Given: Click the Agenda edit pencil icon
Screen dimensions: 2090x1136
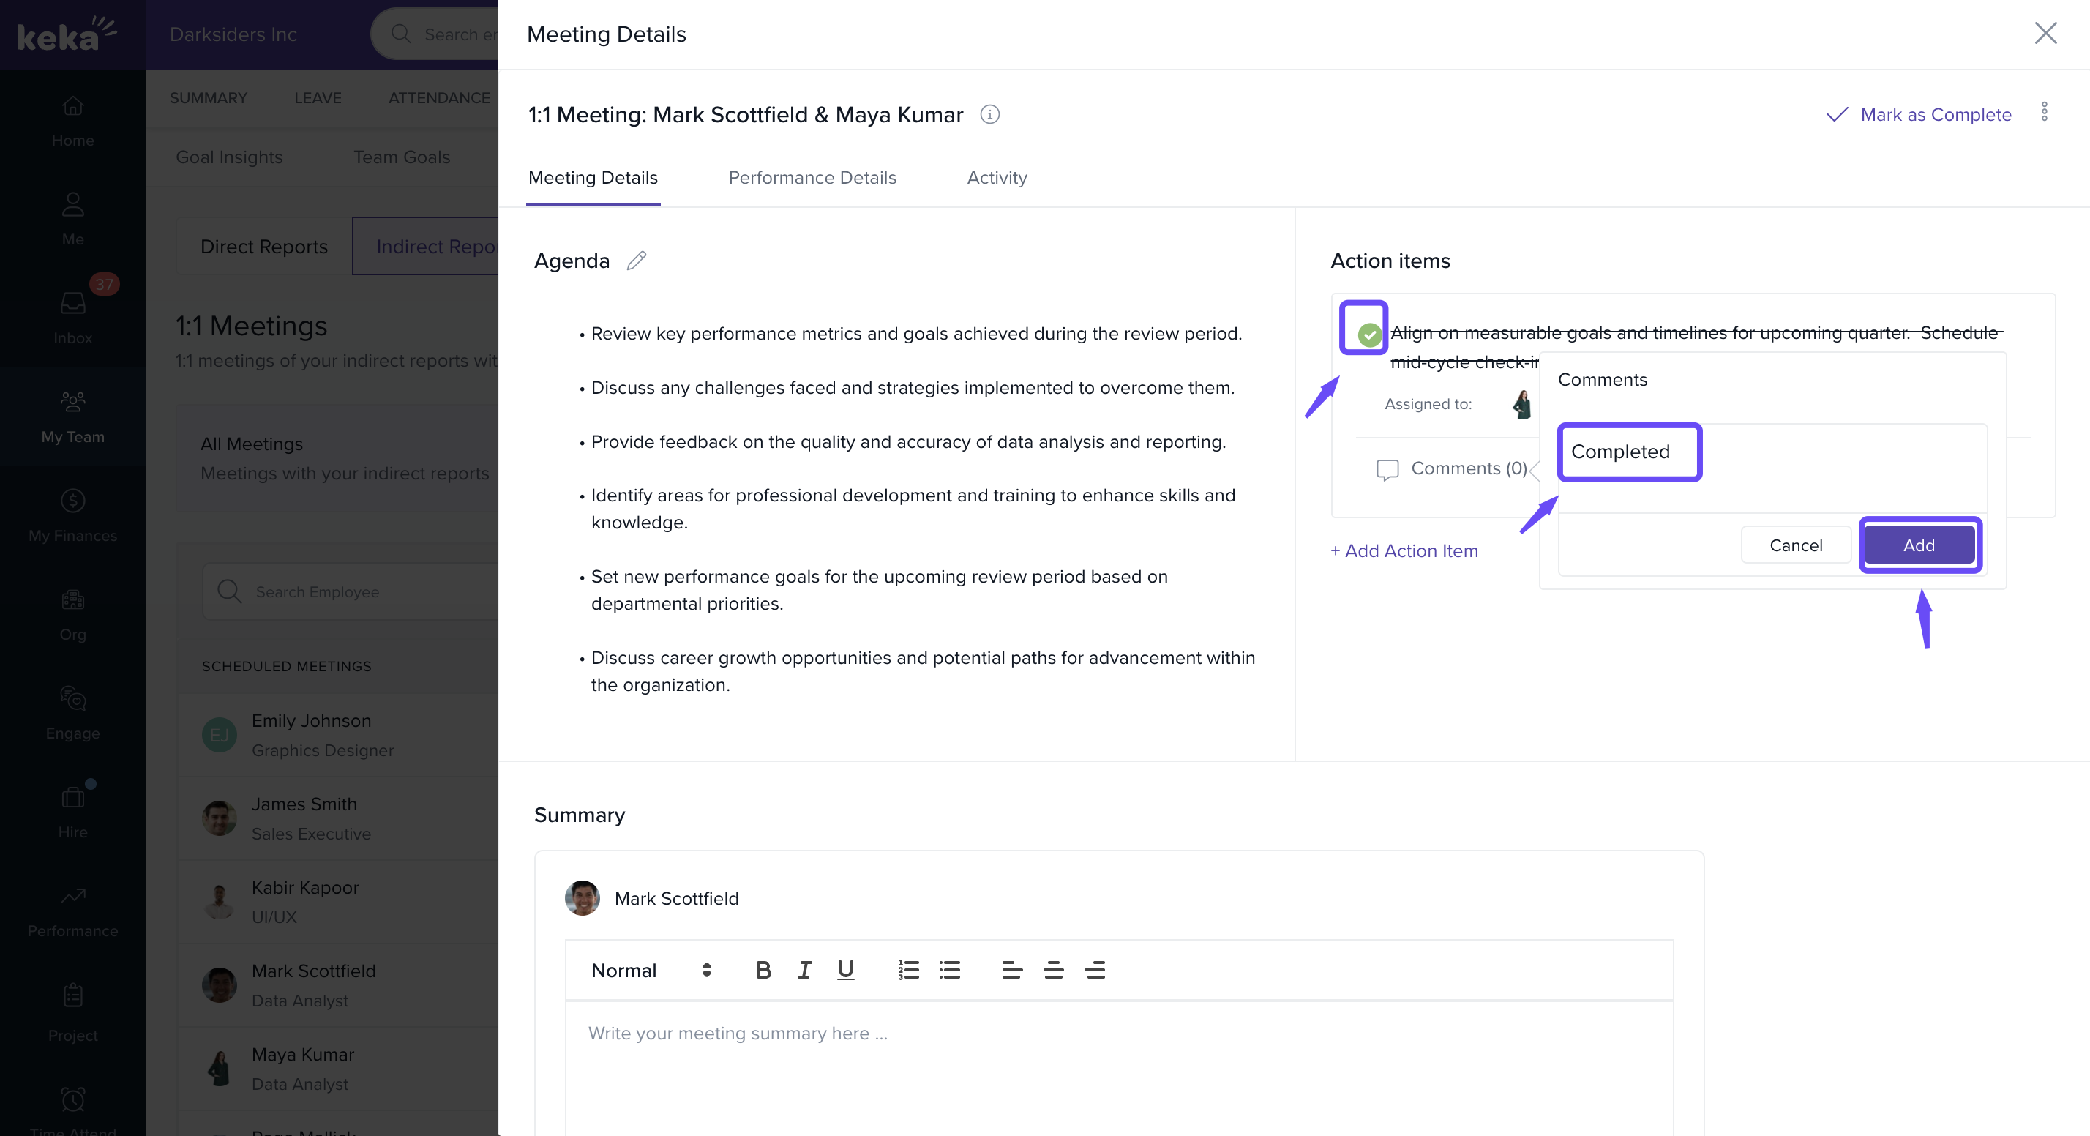Looking at the screenshot, I should tap(637, 261).
